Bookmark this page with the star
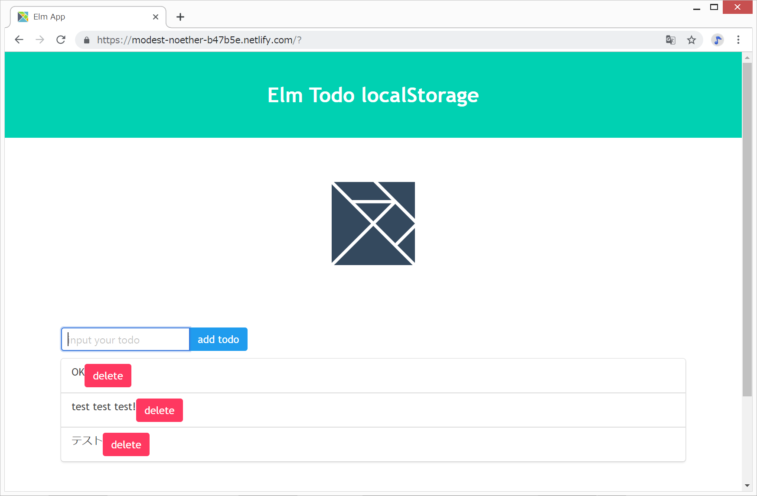This screenshot has width=757, height=496. (692, 40)
